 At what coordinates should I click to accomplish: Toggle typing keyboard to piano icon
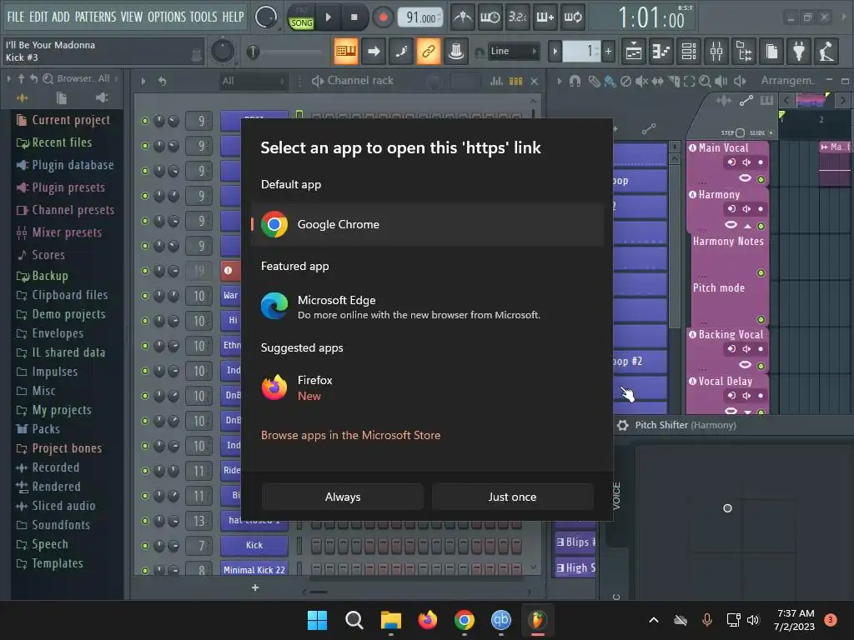point(346,51)
